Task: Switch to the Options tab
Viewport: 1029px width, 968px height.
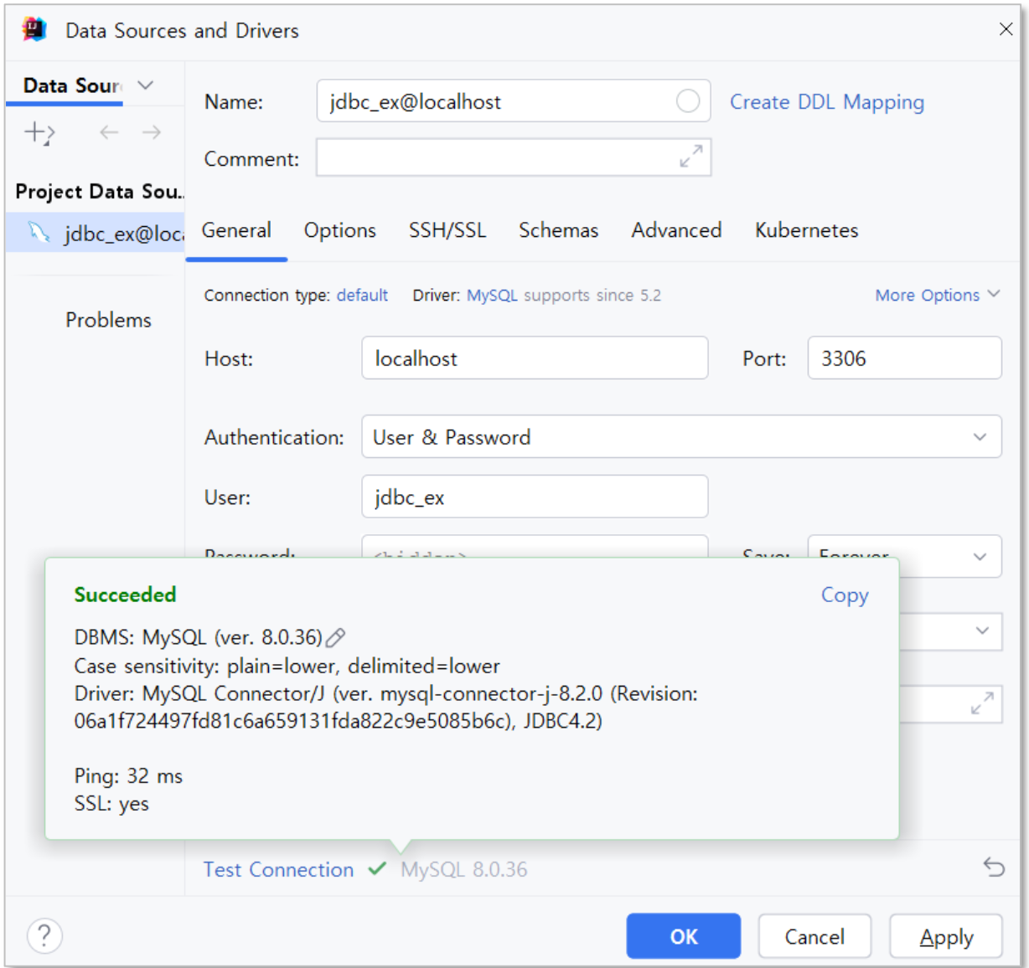Action: [339, 230]
